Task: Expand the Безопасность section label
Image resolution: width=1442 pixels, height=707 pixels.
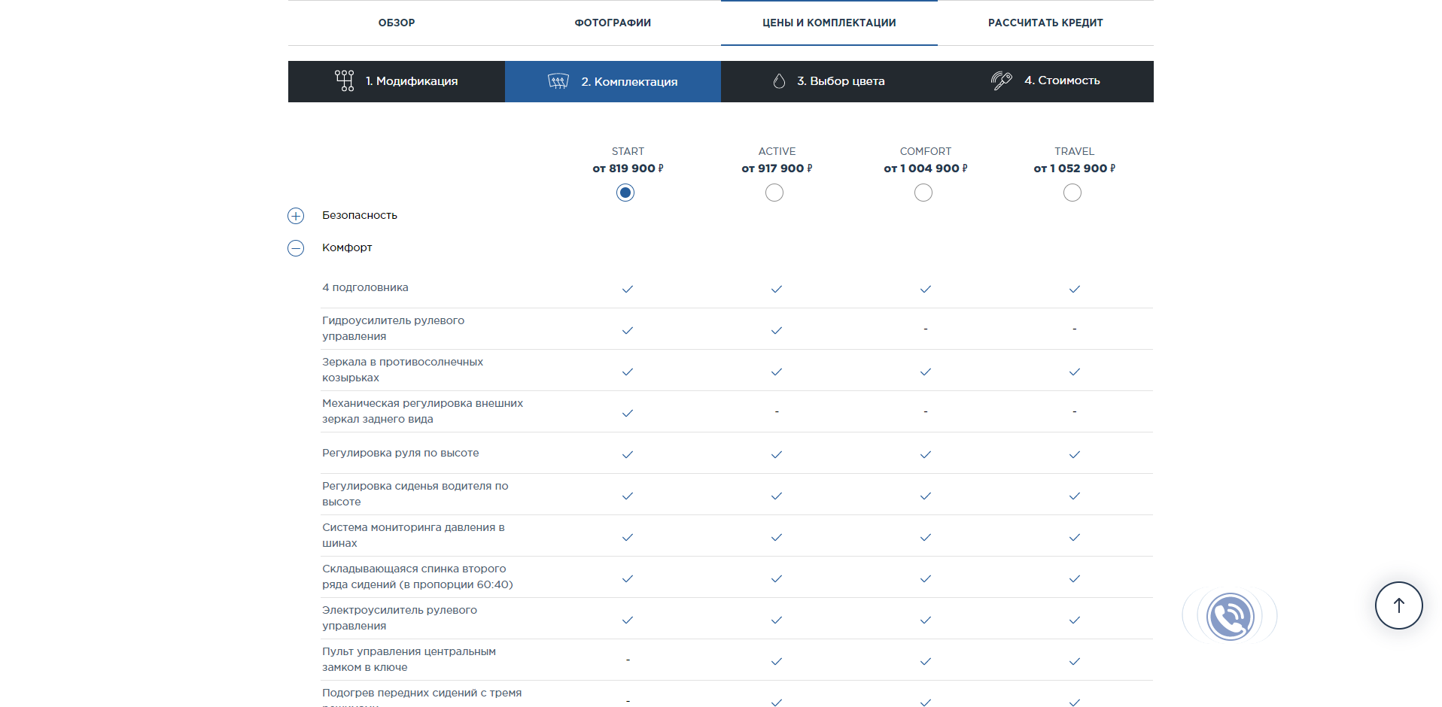Action: point(360,215)
